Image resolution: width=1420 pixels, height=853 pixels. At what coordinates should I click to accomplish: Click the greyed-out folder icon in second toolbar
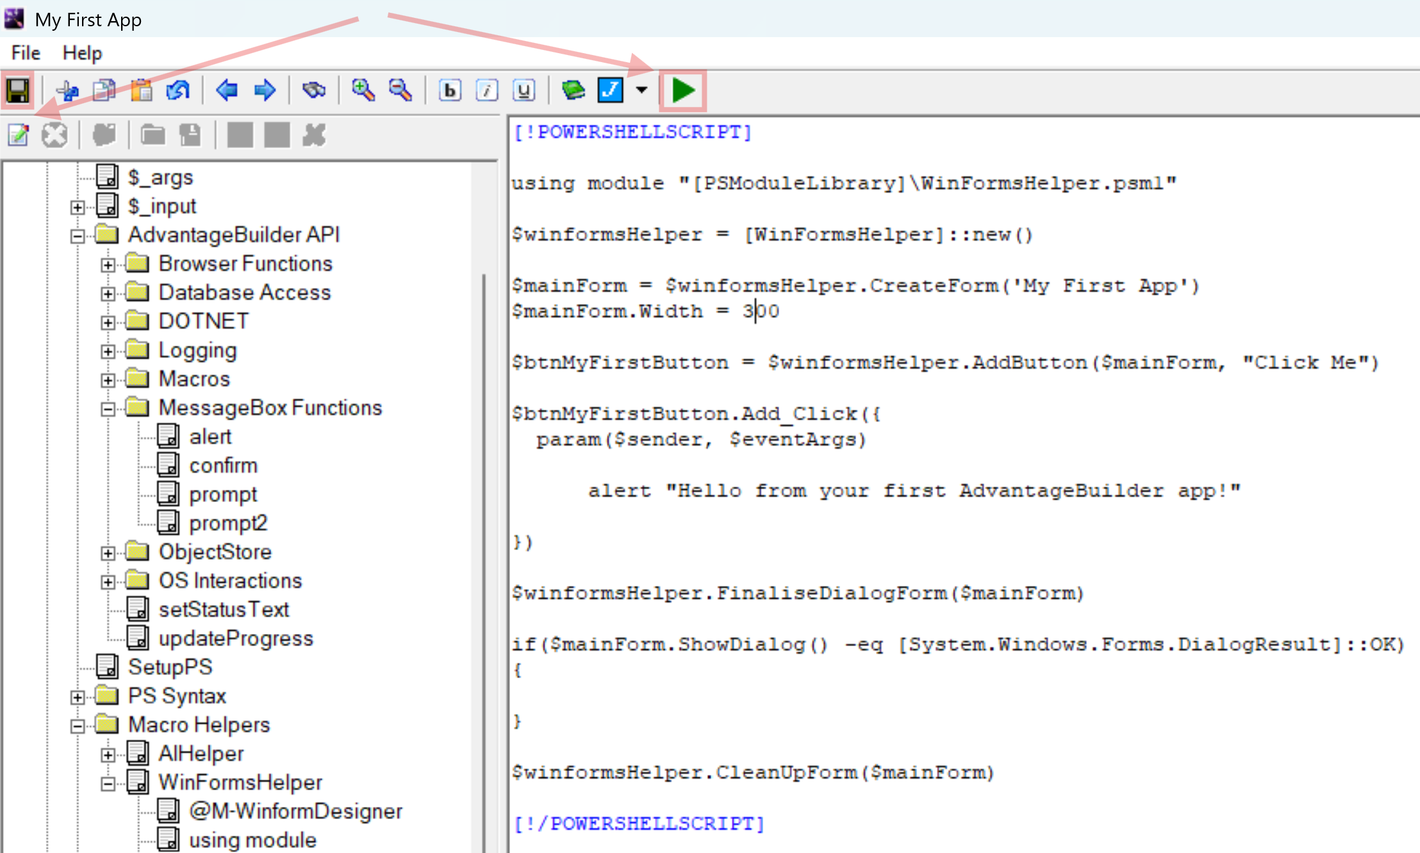[x=153, y=135]
